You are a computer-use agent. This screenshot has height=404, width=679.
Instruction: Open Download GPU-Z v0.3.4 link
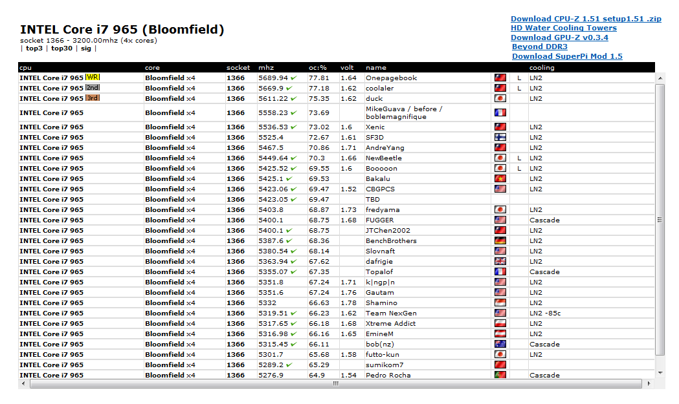pos(559,37)
